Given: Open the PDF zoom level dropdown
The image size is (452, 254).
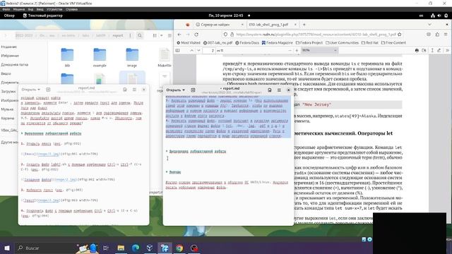Looking at the screenshot, I should pos(319,50).
